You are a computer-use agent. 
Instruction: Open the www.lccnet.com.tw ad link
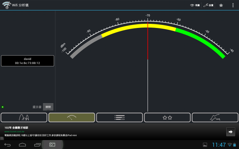[x=15, y=131]
